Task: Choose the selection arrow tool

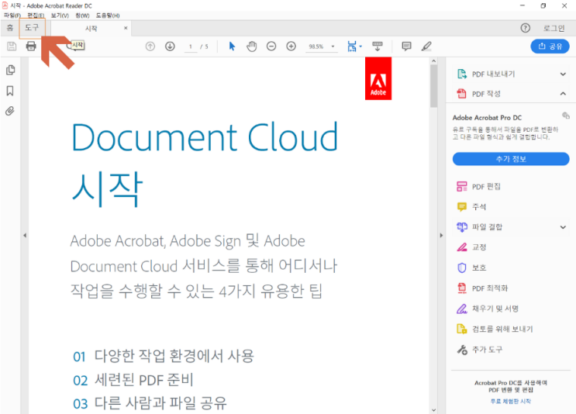Action: click(232, 47)
